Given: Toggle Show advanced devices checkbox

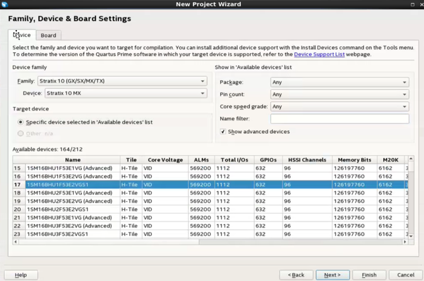Looking at the screenshot, I should tap(223, 132).
